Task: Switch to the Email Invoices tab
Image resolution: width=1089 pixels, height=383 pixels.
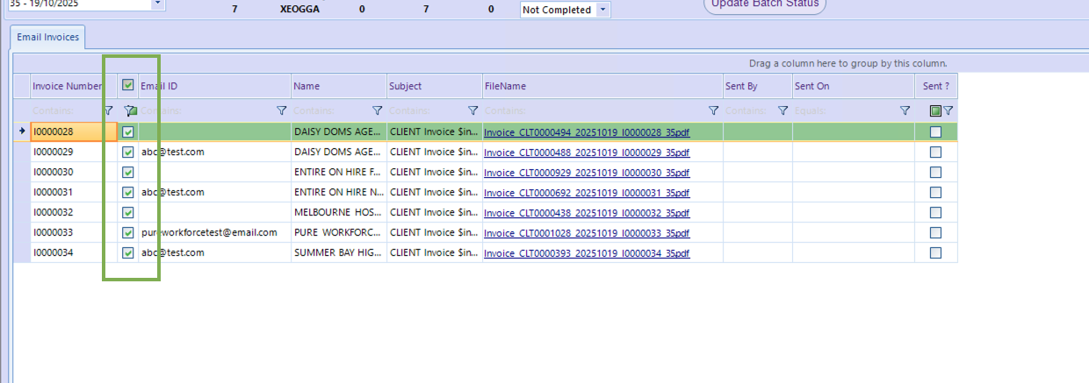Action: (48, 37)
